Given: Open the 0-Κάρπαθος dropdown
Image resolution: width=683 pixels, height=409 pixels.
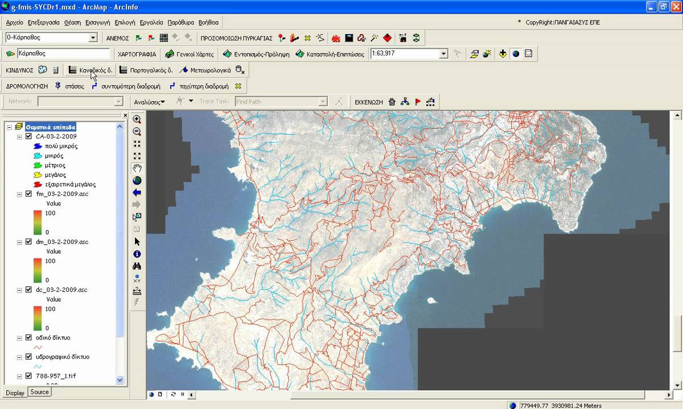Looking at the screenshot, I should [93, 37].
